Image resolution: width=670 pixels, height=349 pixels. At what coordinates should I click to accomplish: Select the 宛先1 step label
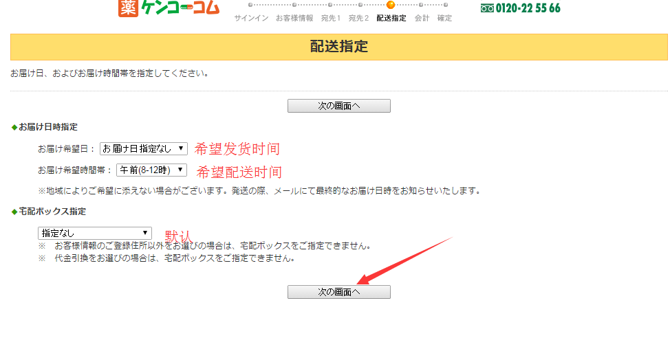pyautogui.click(x=330, y=18)
